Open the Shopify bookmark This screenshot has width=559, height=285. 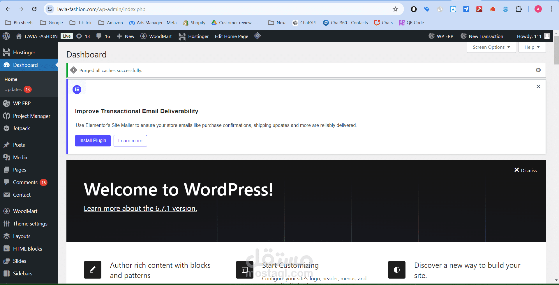(x=194, y=23)
